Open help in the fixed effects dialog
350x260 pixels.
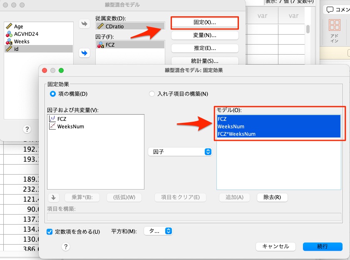[x=65, y=247]
